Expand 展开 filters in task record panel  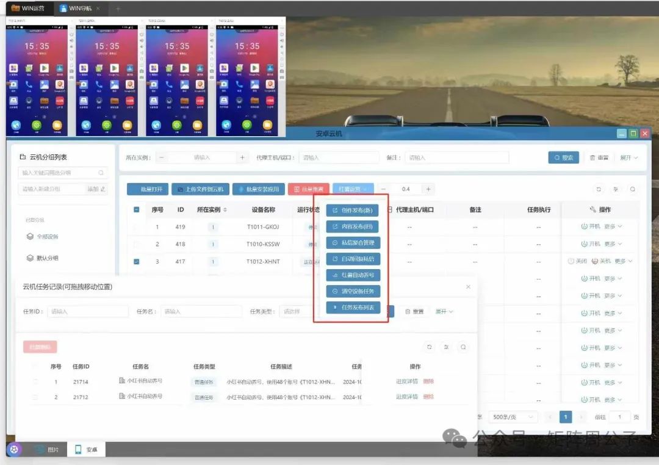point(444,312)
